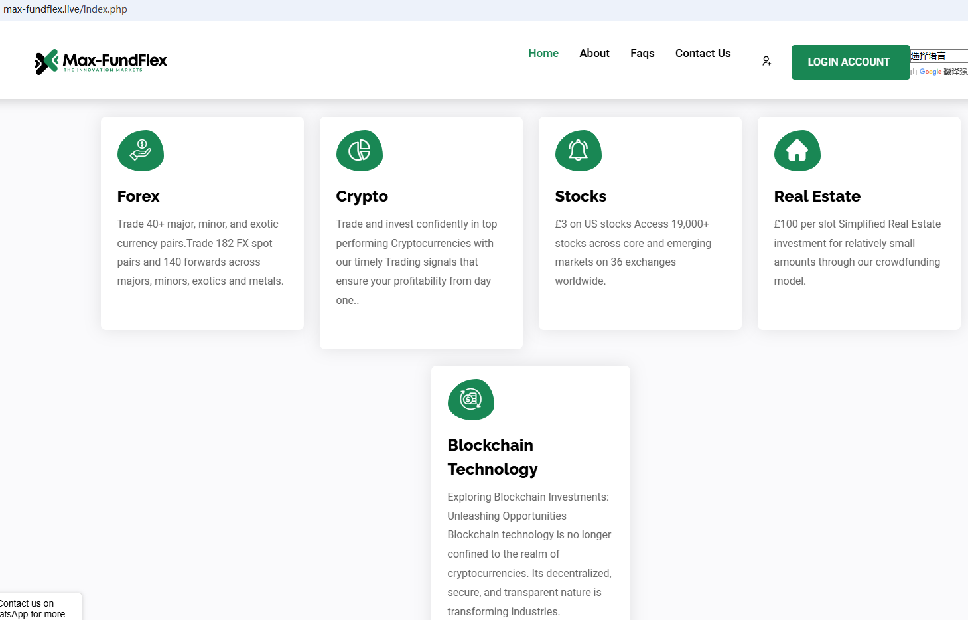The image size is (968, 620).
Task: Click the Stocks card title
Action: tap(581, 196)
